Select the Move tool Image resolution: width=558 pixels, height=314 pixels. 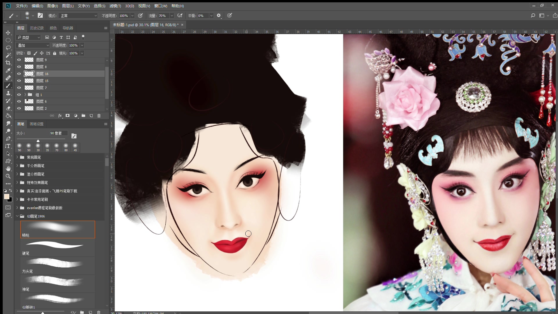click(x=8, y=33)
